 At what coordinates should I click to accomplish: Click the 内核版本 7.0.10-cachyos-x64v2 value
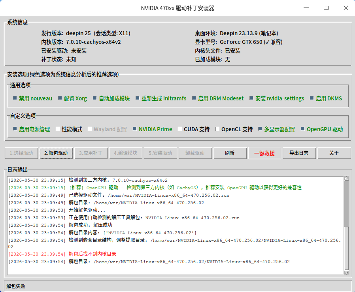[x=93, y=42]
